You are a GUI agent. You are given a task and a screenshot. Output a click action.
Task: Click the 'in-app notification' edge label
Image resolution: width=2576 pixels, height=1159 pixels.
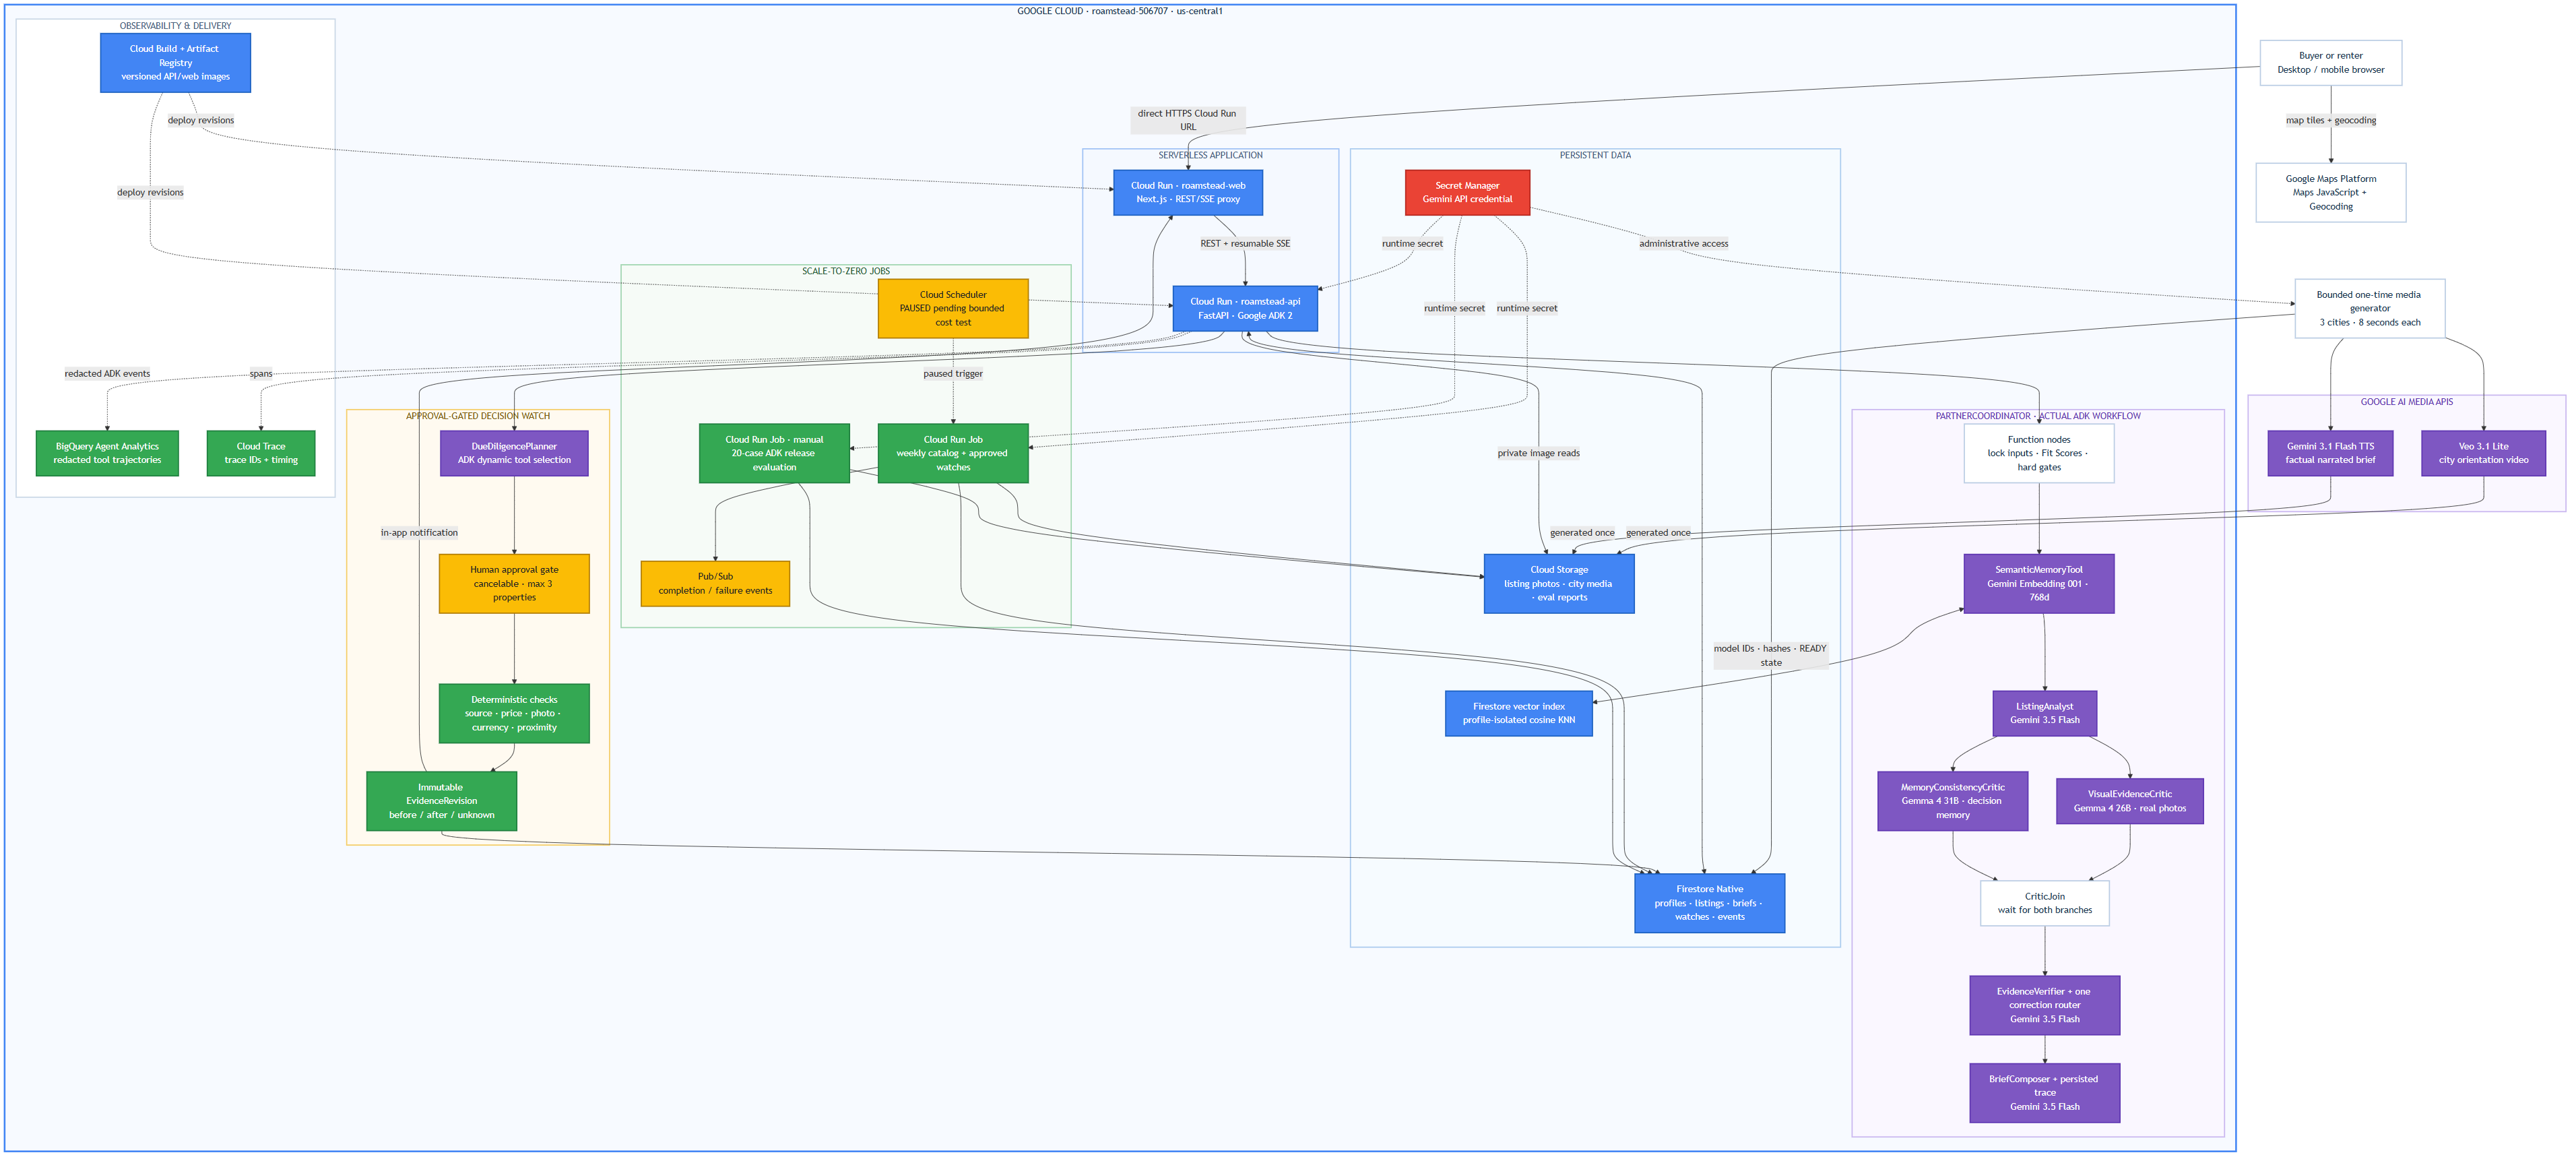419,533
